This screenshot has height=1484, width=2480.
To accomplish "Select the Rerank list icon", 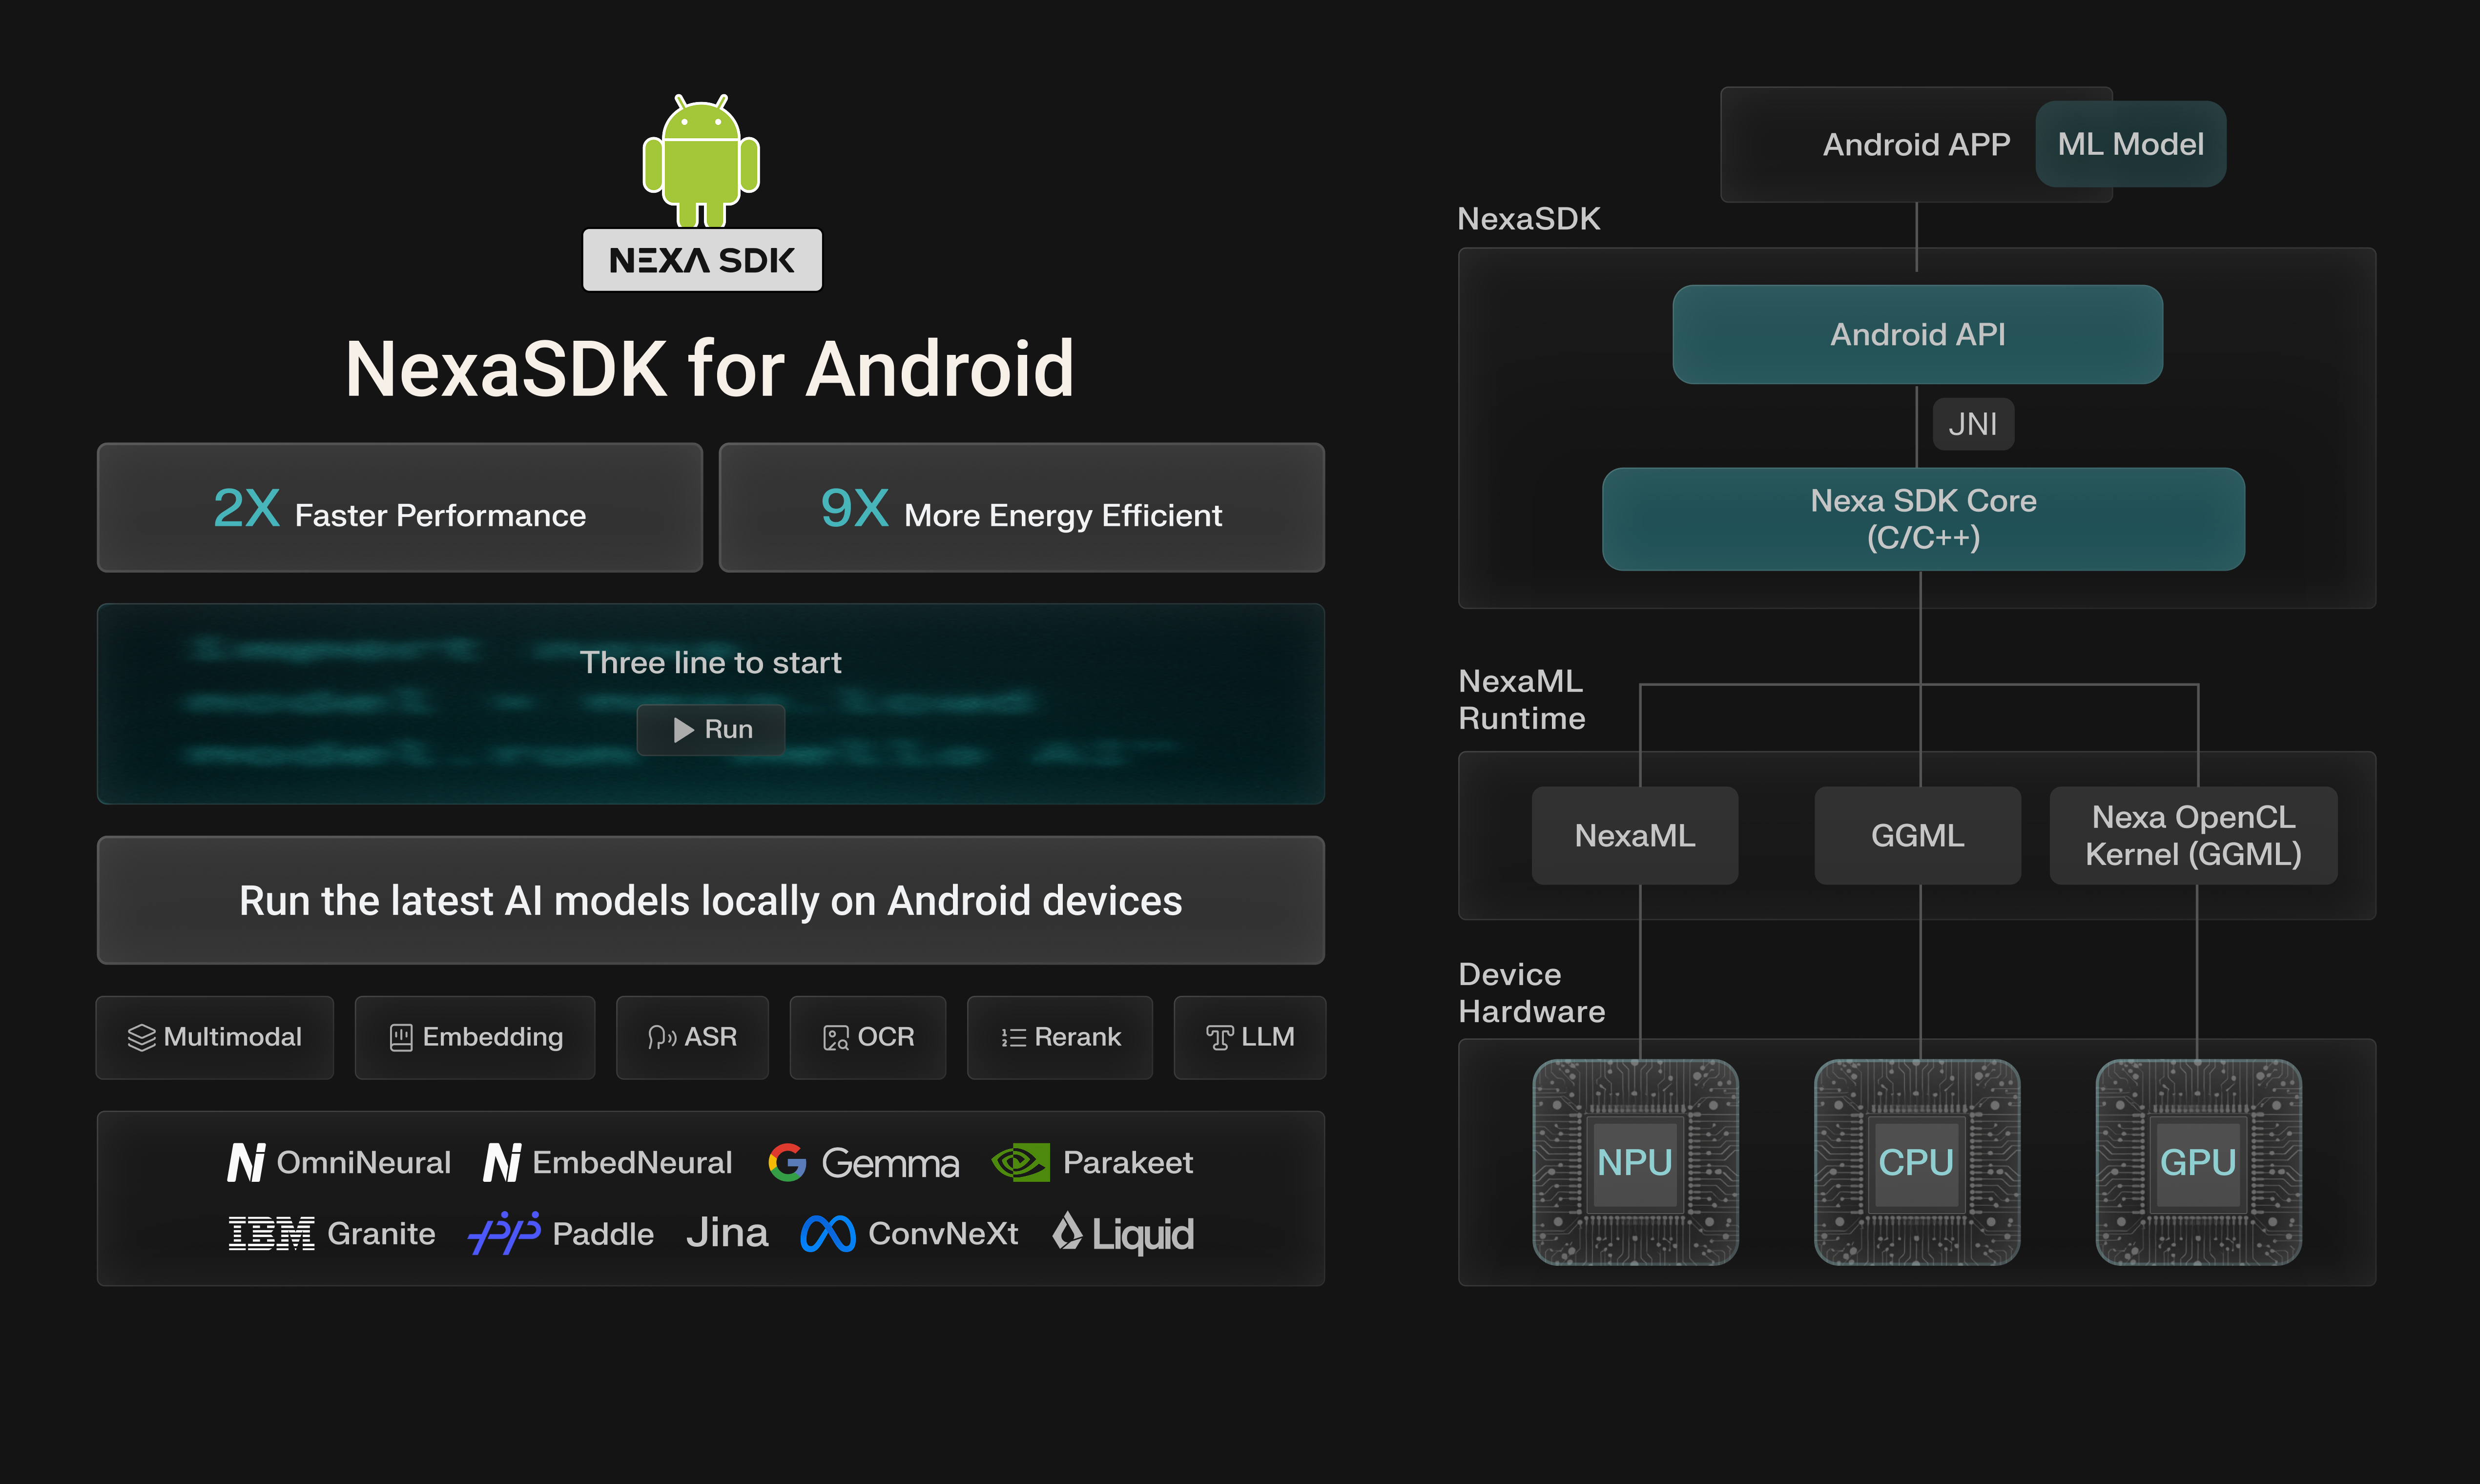I will point(1012,1038).
